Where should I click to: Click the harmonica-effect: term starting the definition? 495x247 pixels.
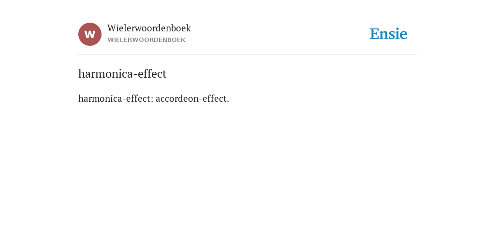click(x=116, y=98)
